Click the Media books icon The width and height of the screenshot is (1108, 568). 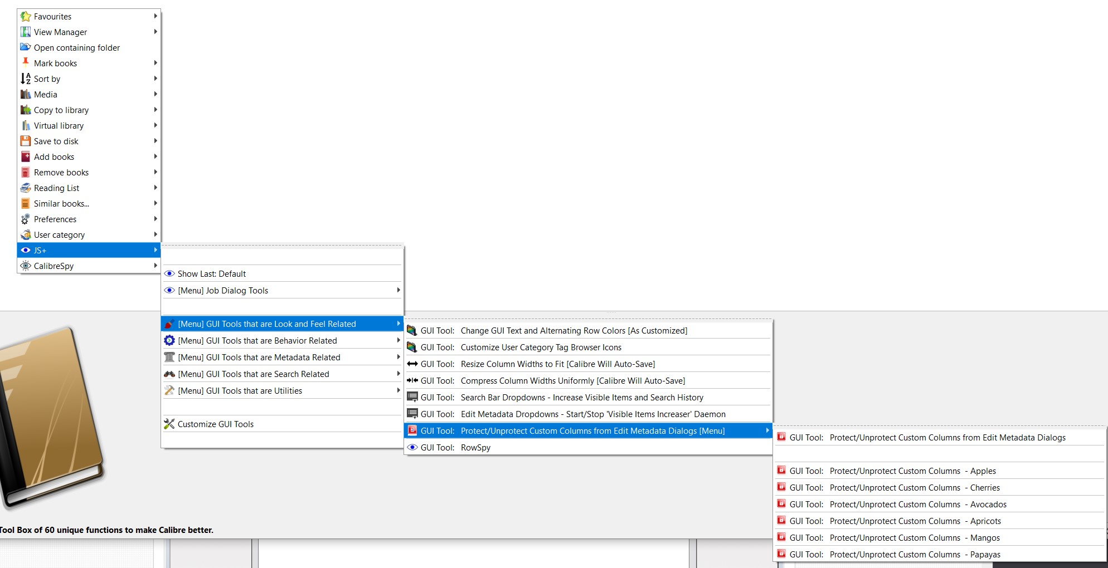tap(26, 95)
